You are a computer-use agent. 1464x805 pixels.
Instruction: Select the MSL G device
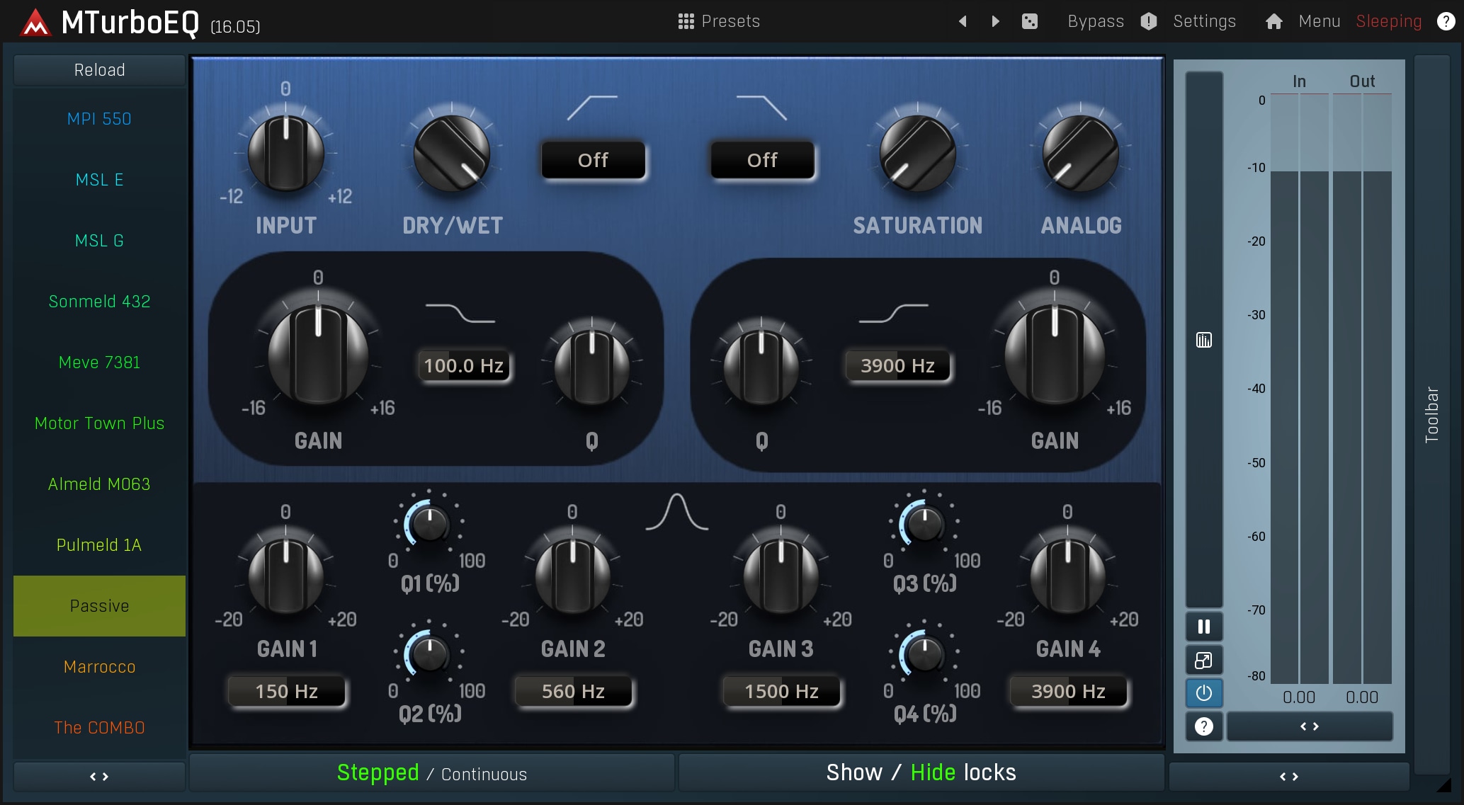point(99,241)
